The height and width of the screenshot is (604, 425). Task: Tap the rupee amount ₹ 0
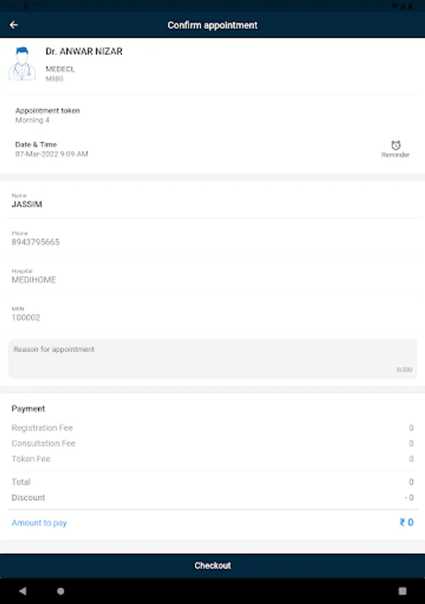(406, 523)
